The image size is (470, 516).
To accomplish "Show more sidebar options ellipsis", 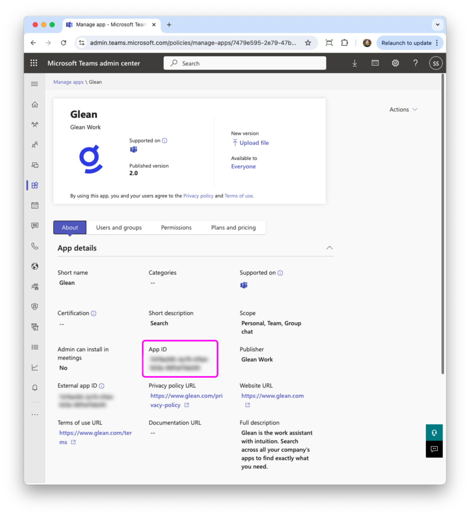I will (x=35, y=414).
